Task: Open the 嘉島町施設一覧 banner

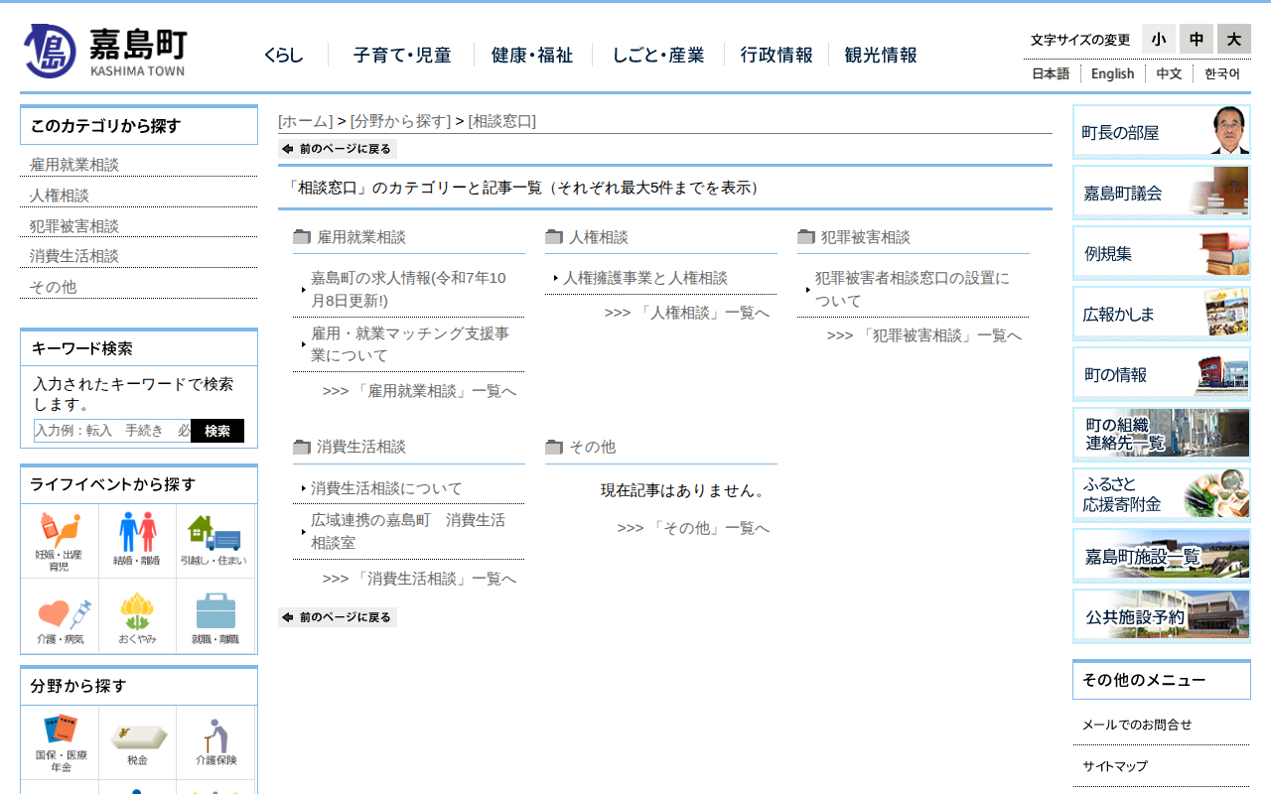Action: click(1162, 556)
